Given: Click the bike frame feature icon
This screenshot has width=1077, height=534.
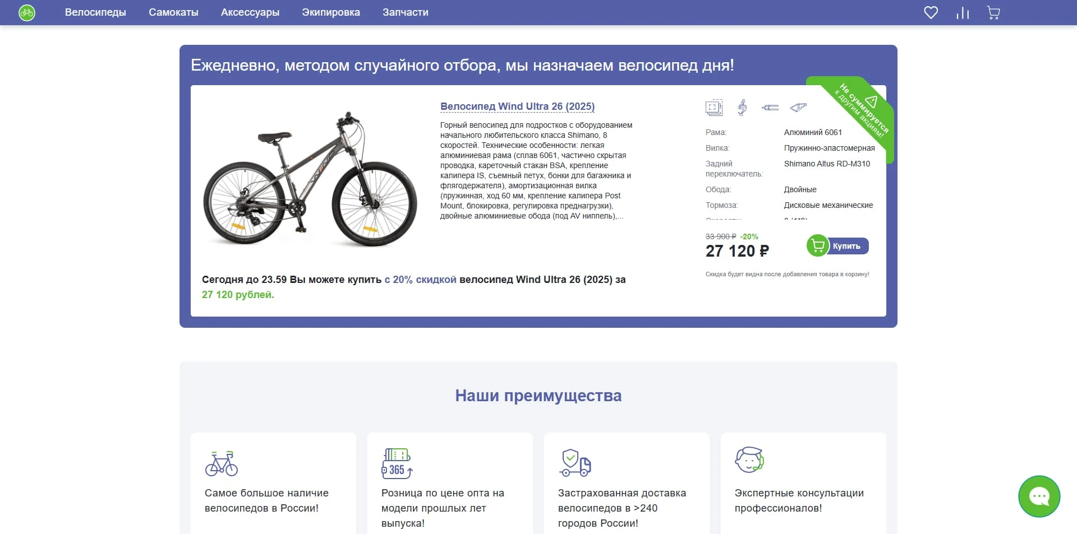Looking at the screenshot, I should pos(798,107).
